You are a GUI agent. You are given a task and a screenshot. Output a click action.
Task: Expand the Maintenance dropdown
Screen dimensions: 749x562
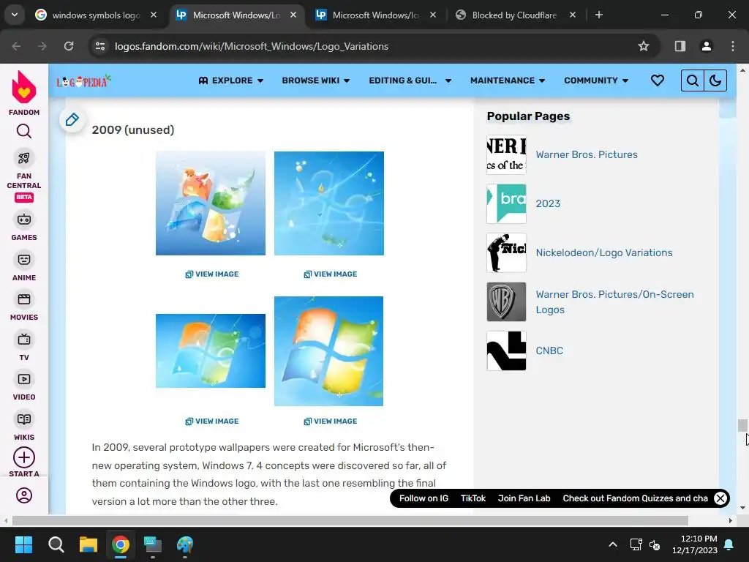pyautogui.click(x=508, y=80)
